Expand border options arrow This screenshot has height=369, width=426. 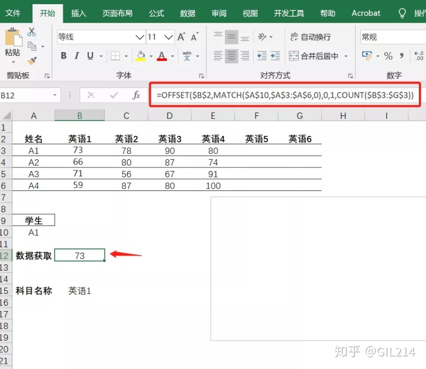[x=126, y=56]
